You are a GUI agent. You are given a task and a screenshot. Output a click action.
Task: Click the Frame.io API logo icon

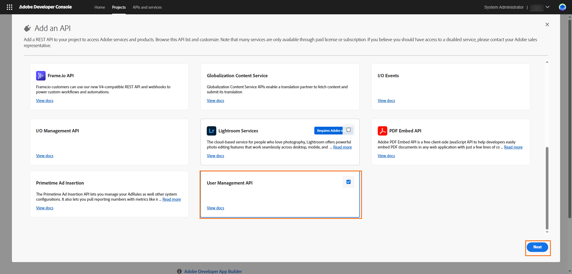pos(41,76)
